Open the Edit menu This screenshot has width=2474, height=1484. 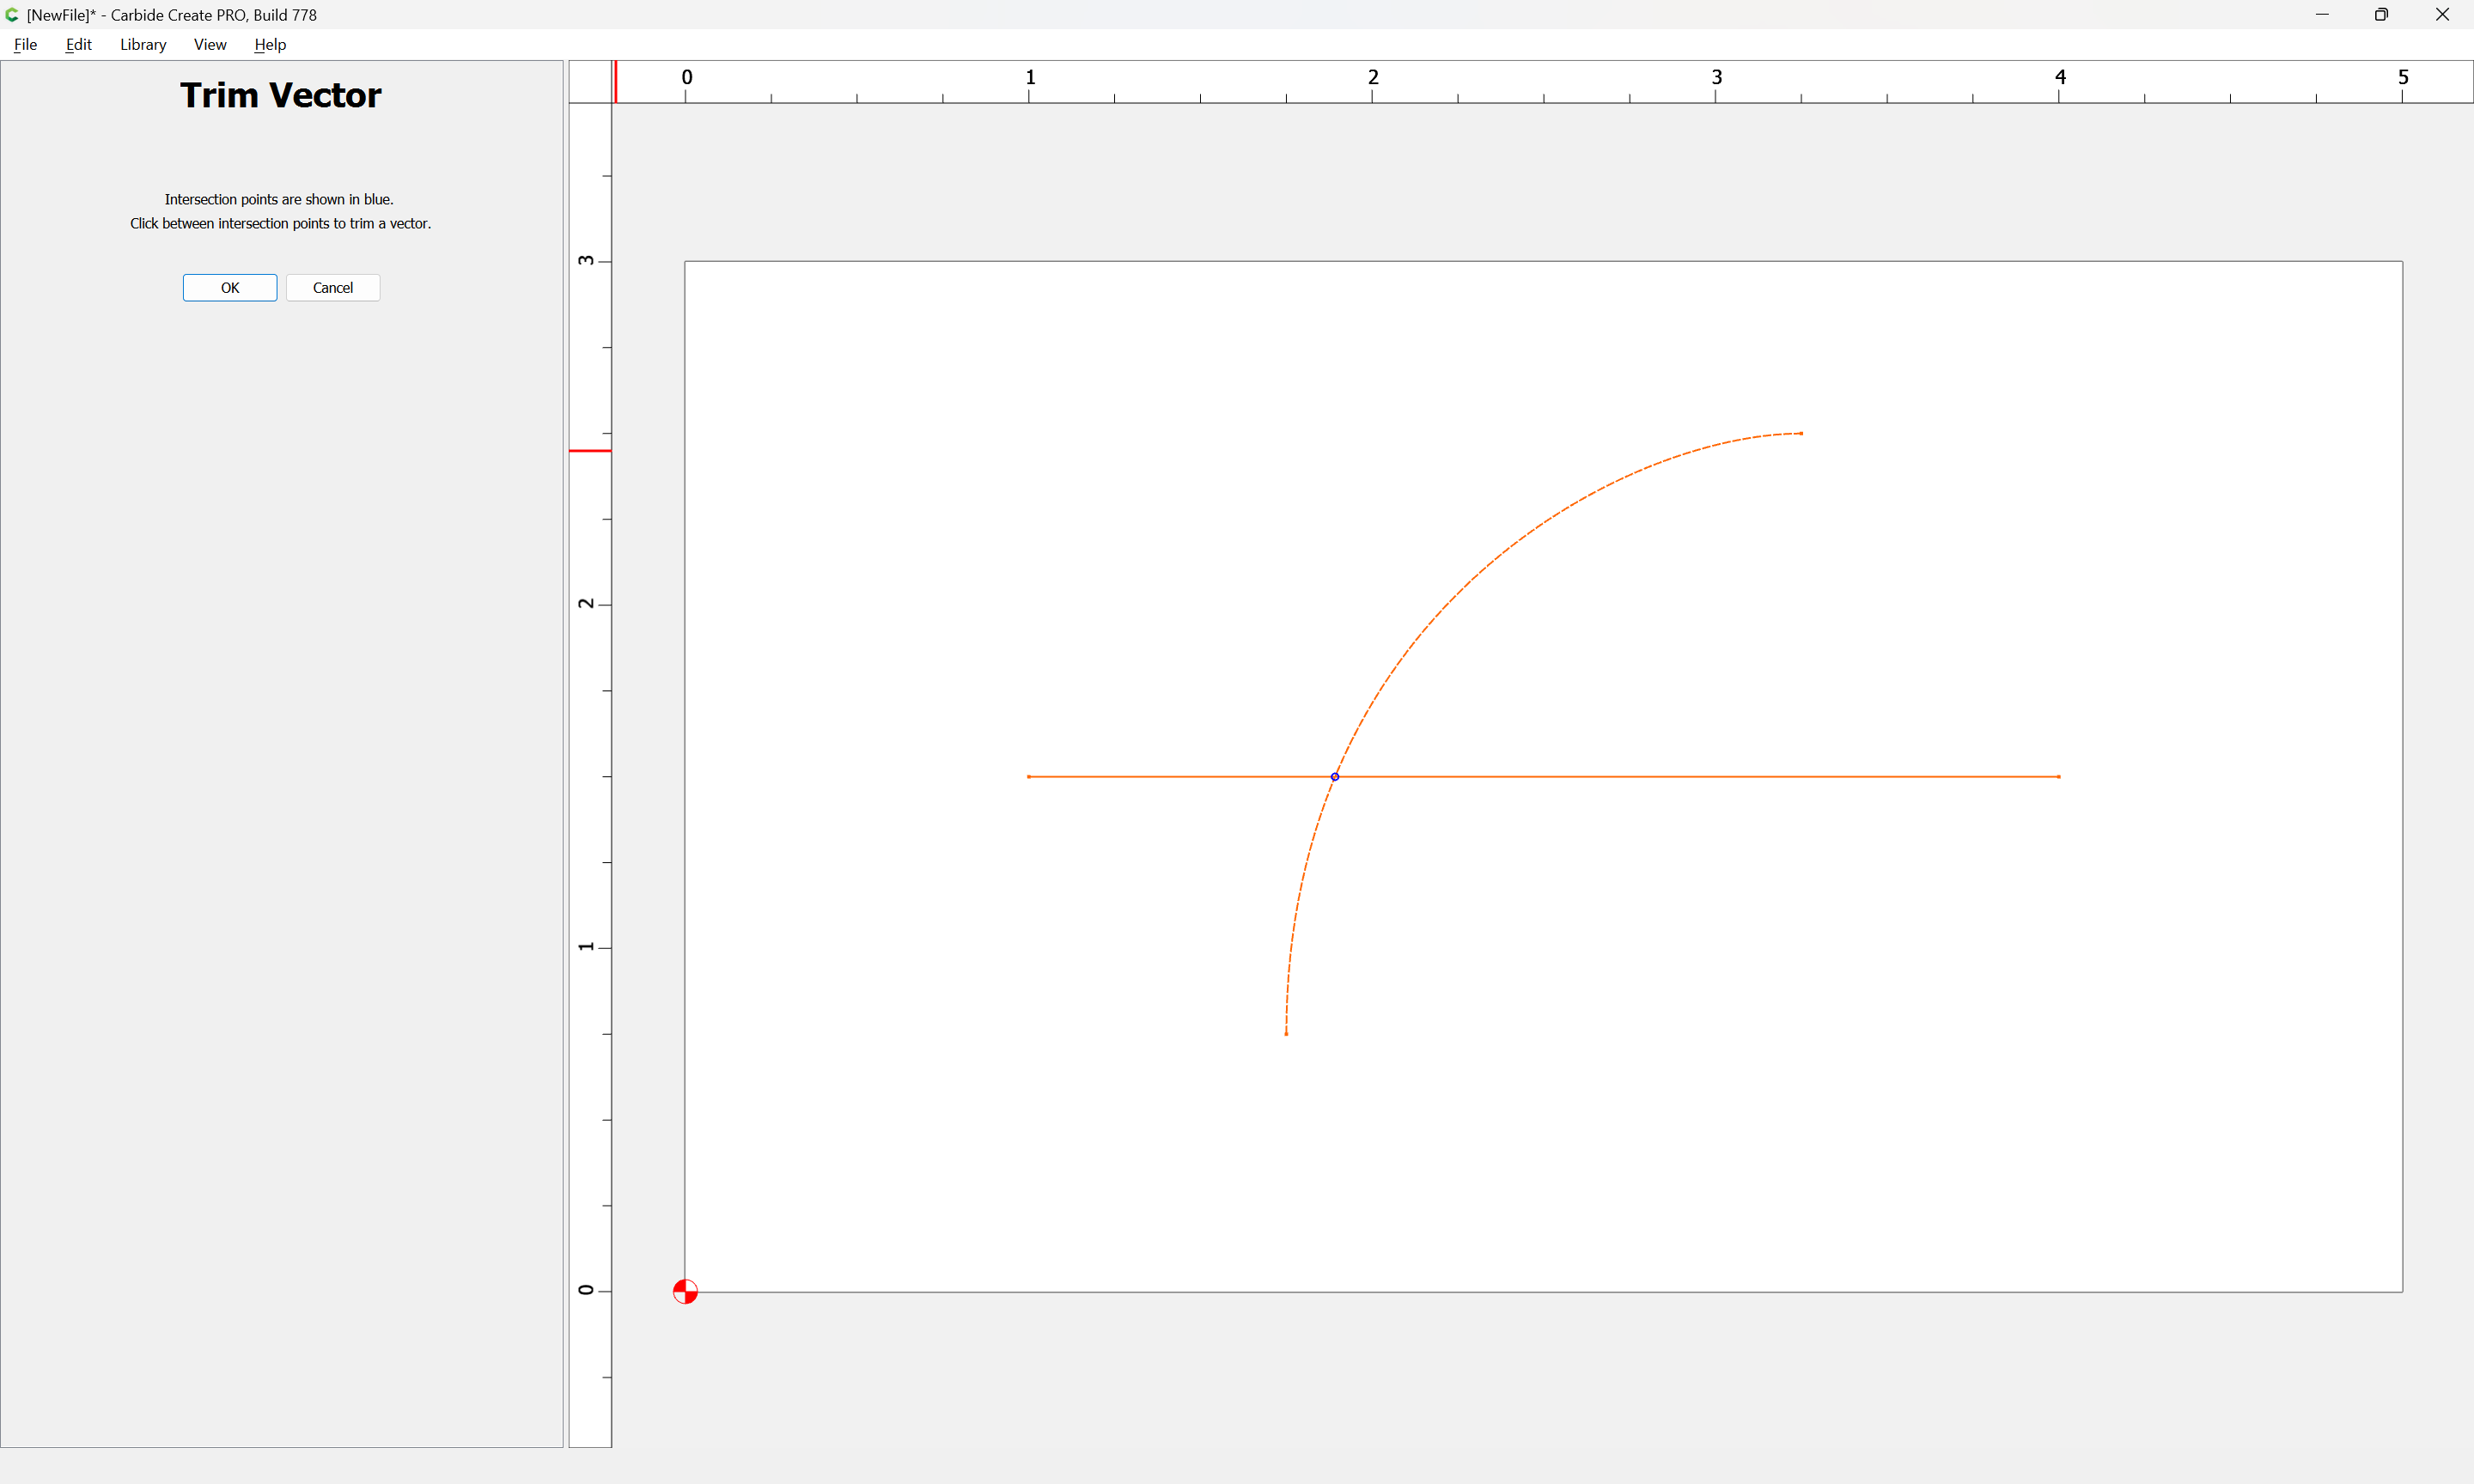tap(78, 45)
